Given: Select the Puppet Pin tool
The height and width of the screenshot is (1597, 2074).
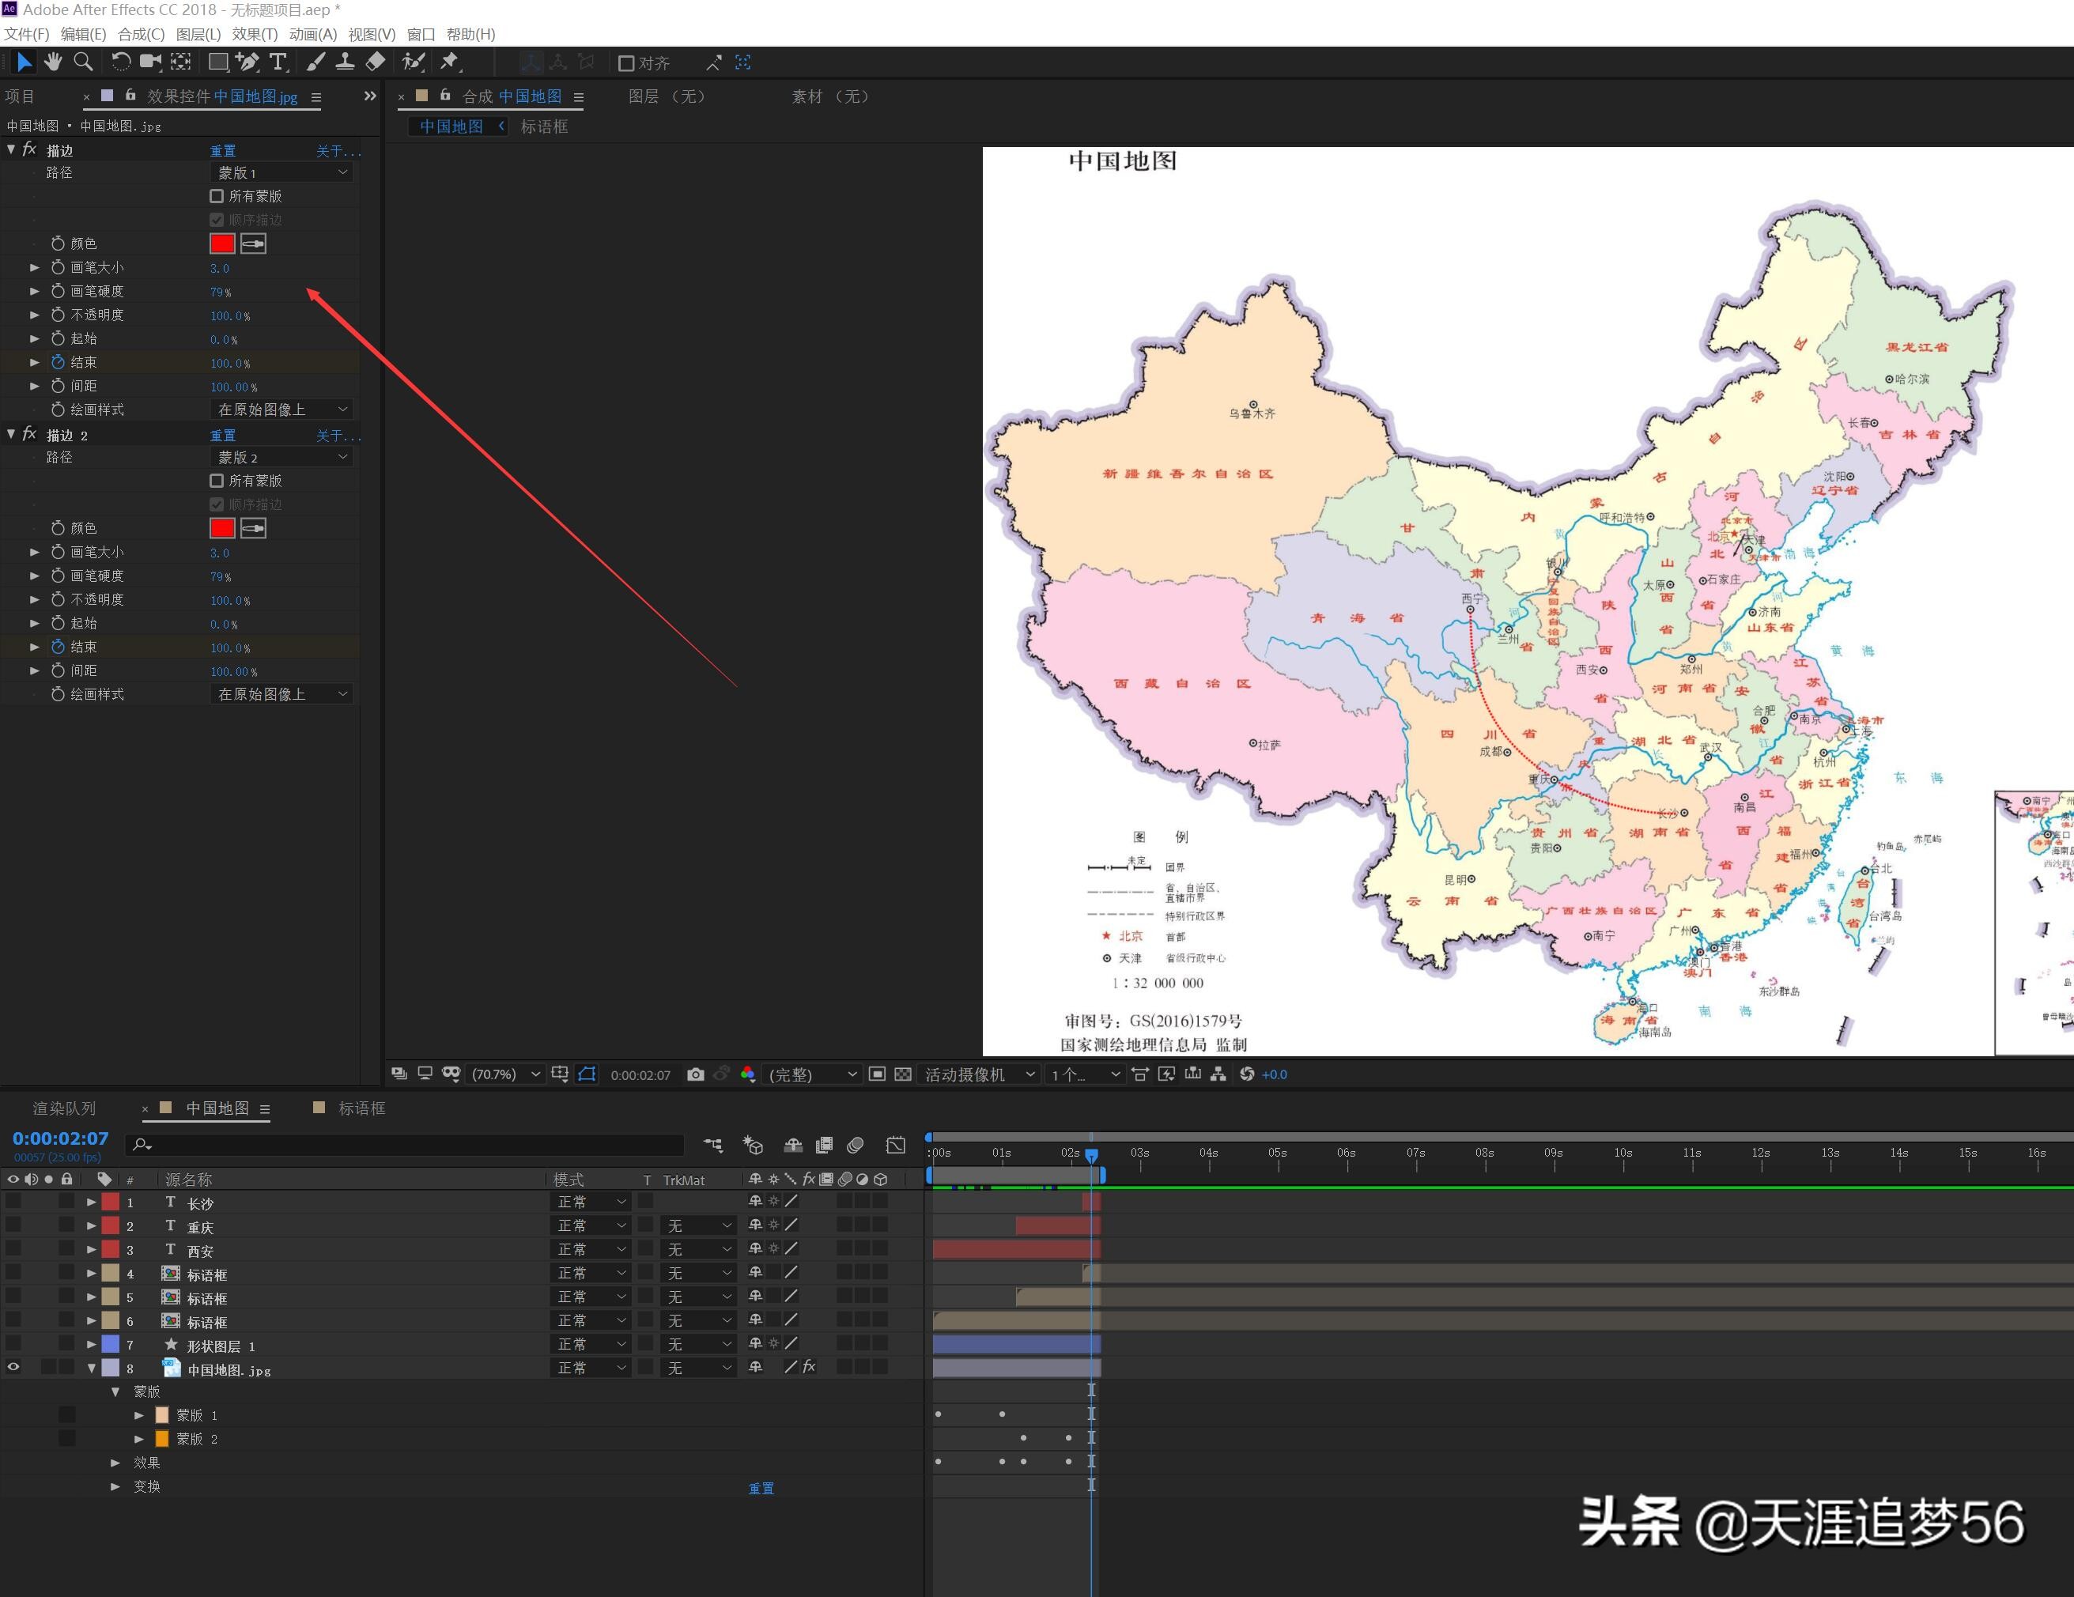Looking at the screenshot, I should [x=449, y=62].
